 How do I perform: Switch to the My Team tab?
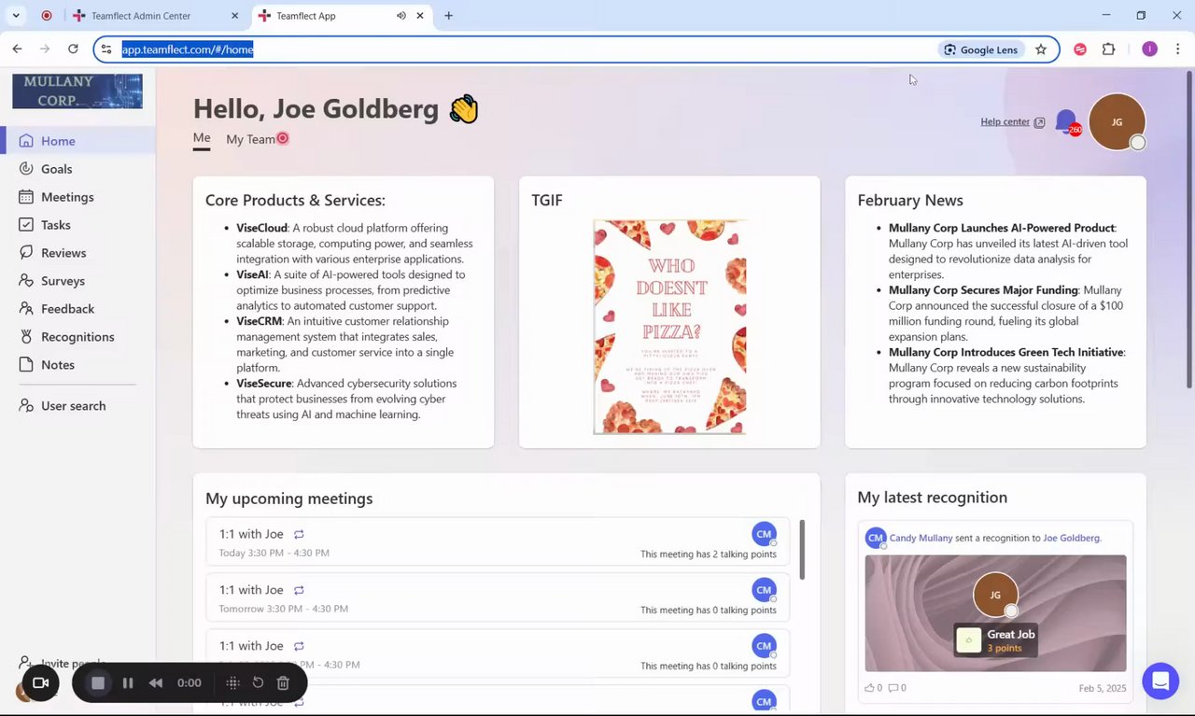pos(251,139)
